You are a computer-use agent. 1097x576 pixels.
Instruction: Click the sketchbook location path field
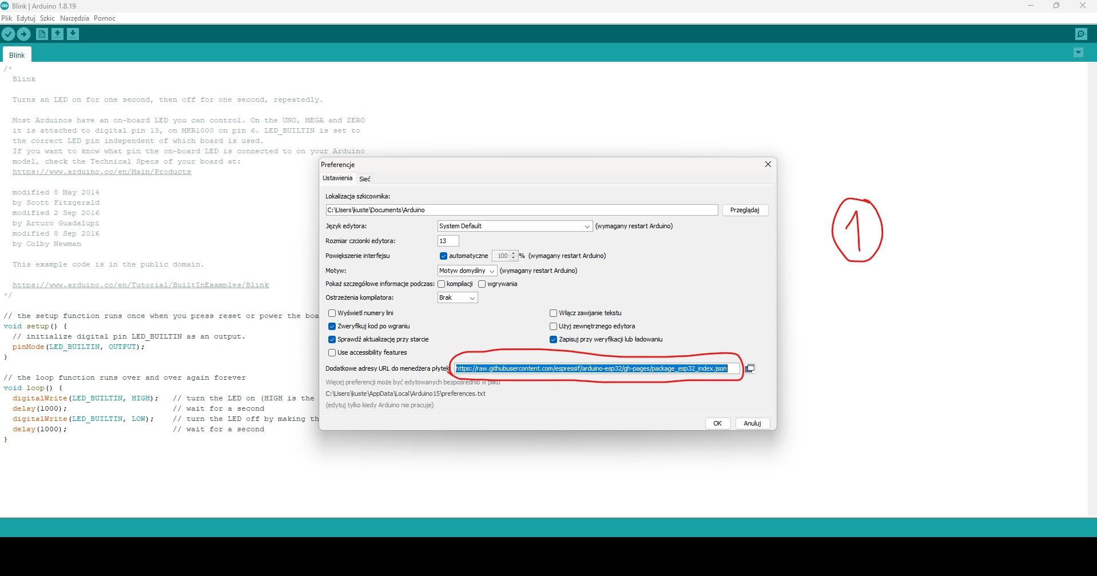[x=522, y=210]
